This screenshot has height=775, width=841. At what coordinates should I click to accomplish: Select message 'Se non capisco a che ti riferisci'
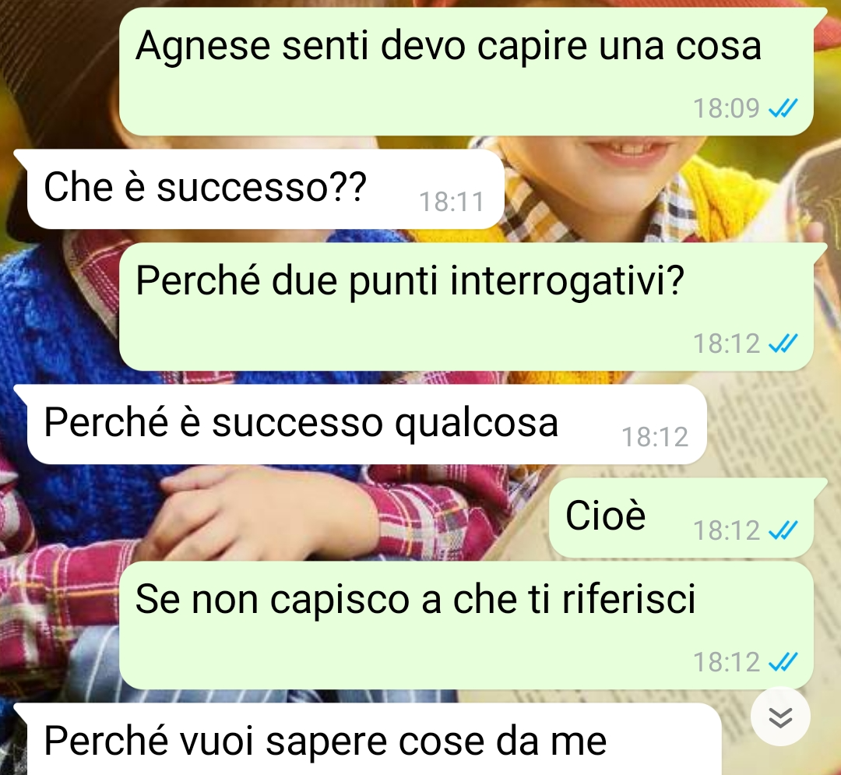pos(466,625)
